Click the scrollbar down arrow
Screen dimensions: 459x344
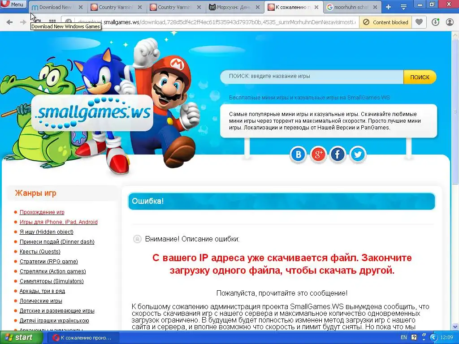coord(455,327)
